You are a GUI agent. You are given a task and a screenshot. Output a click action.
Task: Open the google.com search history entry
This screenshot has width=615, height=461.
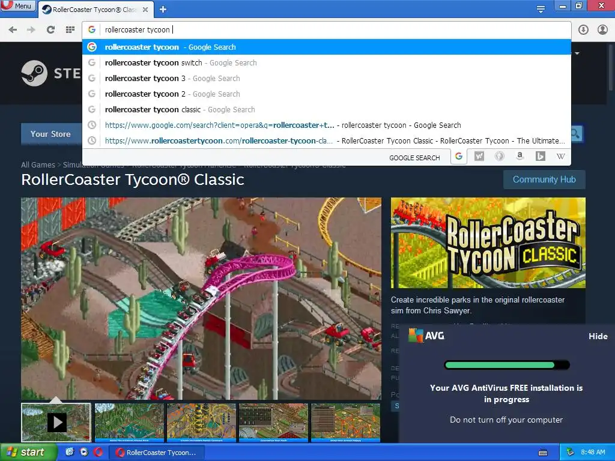click(x=327, y=125)
